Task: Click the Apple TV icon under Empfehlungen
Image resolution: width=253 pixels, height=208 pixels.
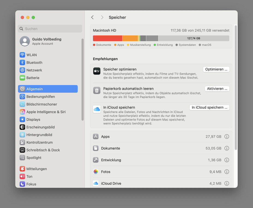Action: click(x=97, y=71)
